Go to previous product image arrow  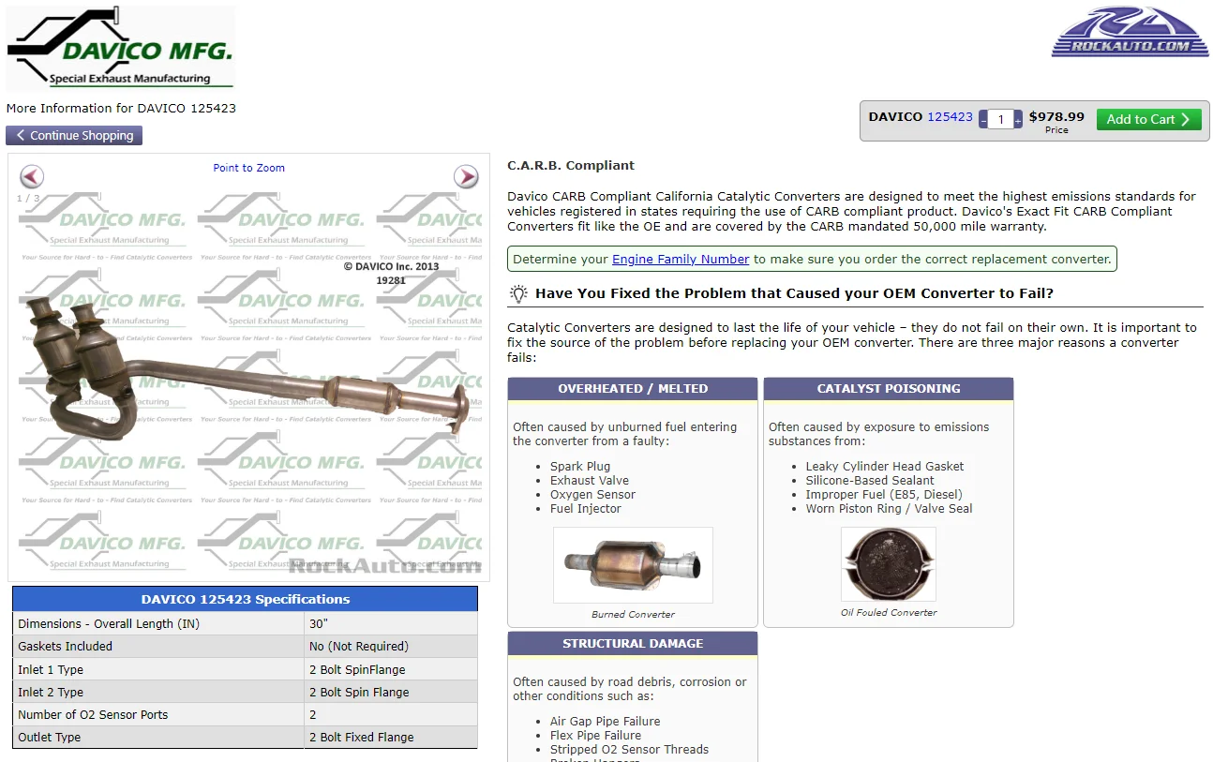point(32,176)
